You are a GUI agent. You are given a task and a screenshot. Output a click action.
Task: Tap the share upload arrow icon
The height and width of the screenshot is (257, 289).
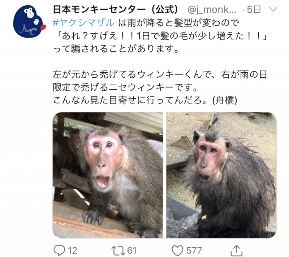237,250
